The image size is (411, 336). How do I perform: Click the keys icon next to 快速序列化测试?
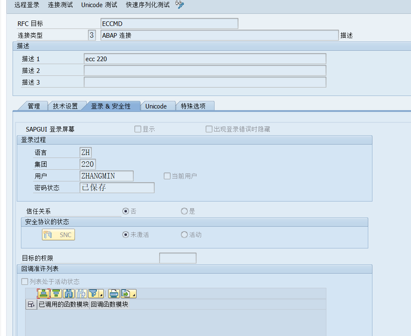point(179,5)
